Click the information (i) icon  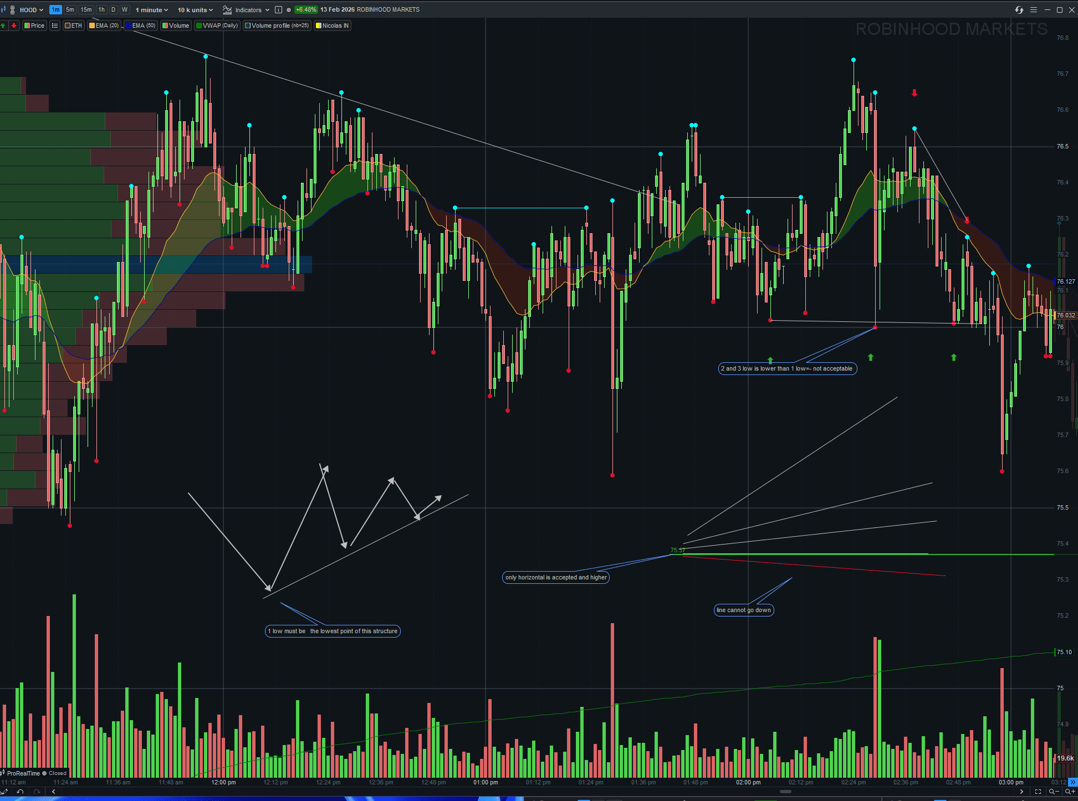[278, 9]
